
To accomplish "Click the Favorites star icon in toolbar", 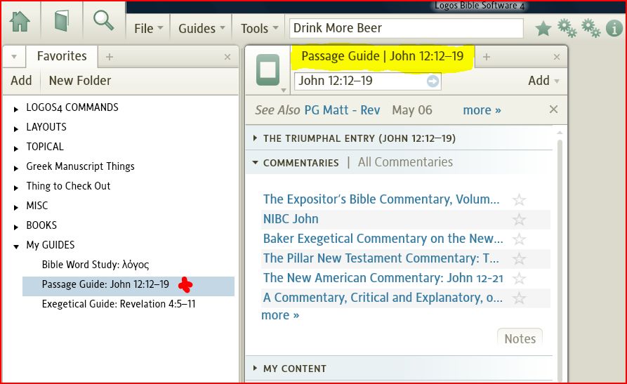I will (543, 28).
